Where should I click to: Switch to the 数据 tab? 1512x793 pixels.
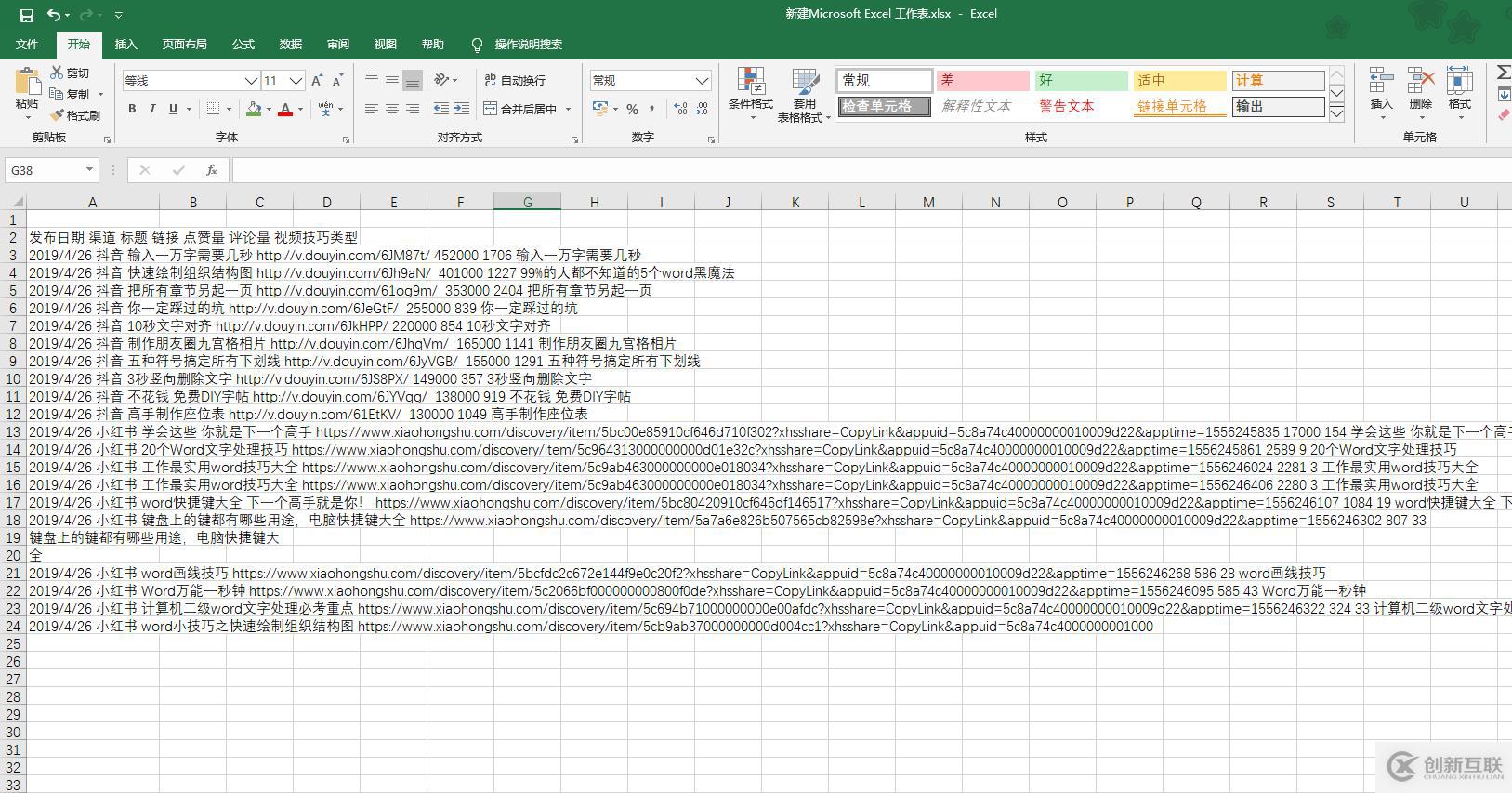[291, 45]
